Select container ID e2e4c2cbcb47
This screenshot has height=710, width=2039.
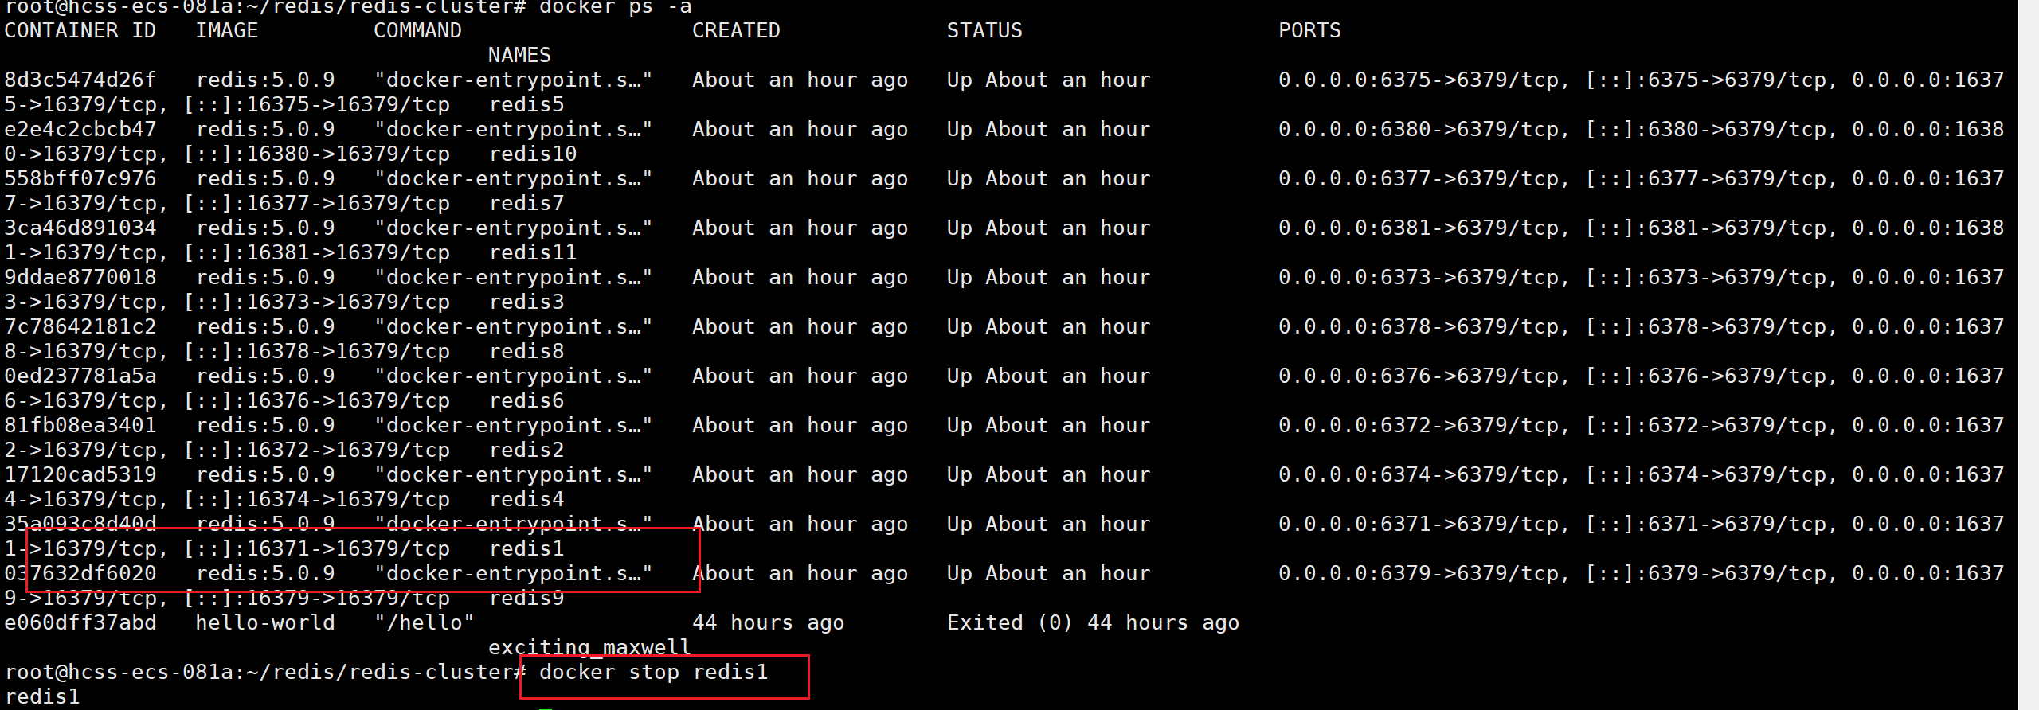(x=80, y=130)
